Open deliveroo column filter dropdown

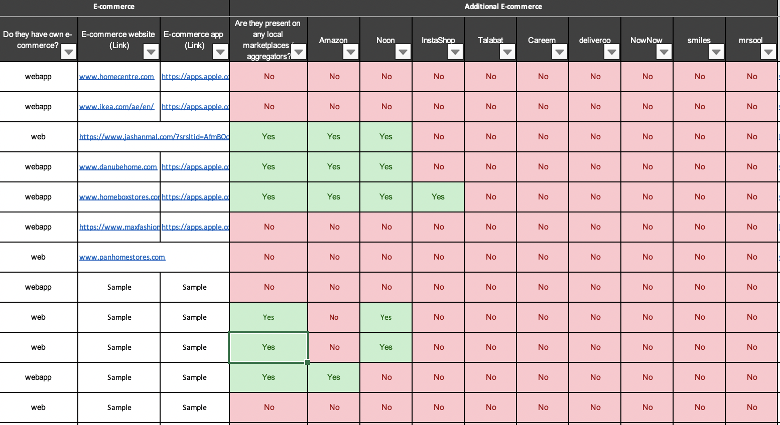(x=612, y=52)
